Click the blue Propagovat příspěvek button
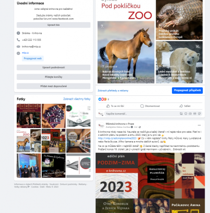The image size is (210, 213). (187, 91)
